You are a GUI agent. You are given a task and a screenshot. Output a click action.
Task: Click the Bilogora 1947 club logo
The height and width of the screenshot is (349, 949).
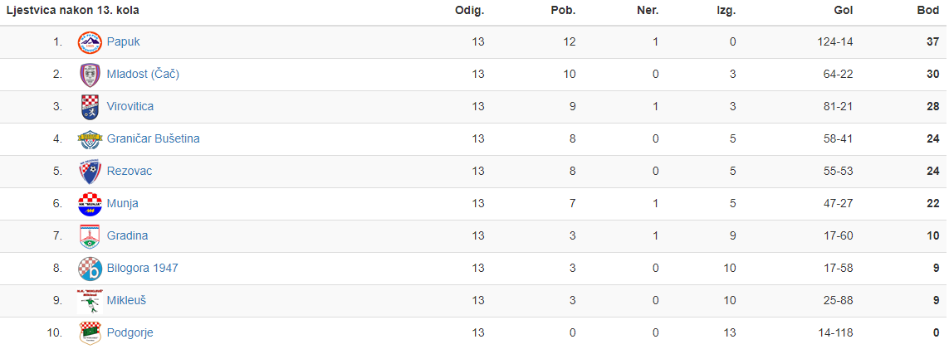(x=90, y=269)
